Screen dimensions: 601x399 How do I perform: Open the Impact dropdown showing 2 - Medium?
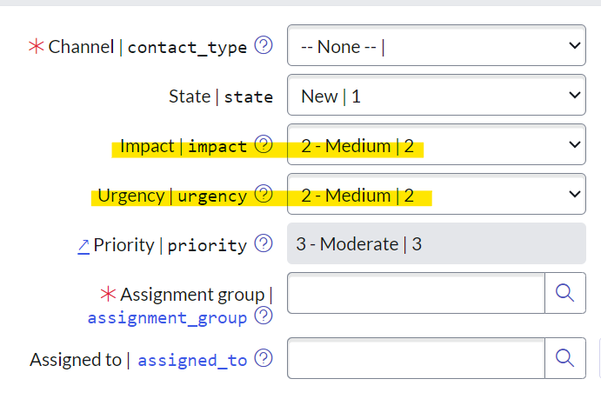point(436,145)
